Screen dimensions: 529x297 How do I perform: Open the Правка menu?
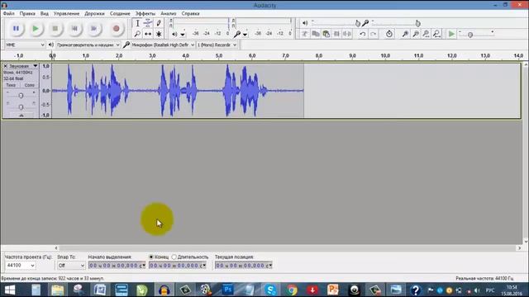coord(27,13)
